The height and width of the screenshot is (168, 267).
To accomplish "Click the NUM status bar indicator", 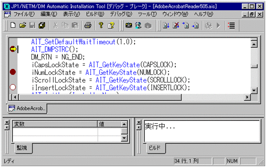I will tap(232, 161).
